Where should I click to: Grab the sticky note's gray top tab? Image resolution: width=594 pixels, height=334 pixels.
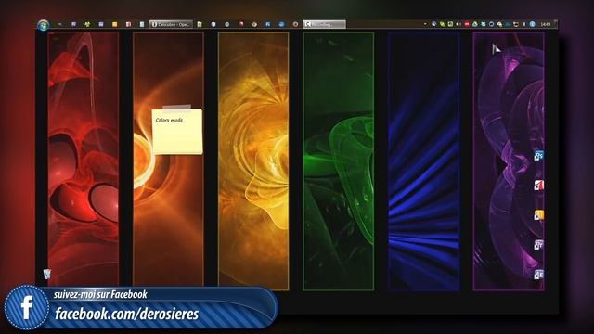(177, 108)
